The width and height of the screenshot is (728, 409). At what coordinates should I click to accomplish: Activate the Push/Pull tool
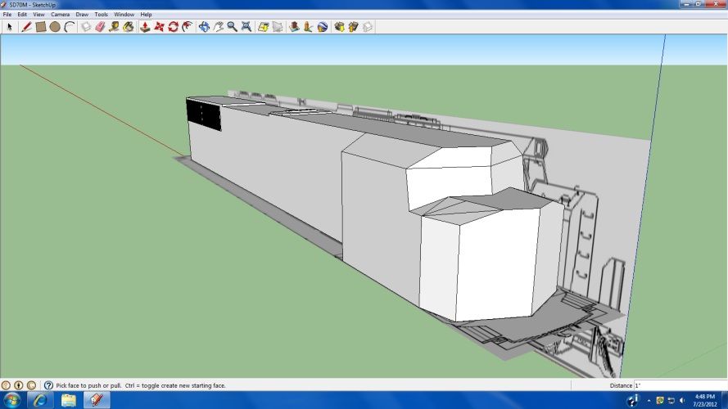point(145,27)
